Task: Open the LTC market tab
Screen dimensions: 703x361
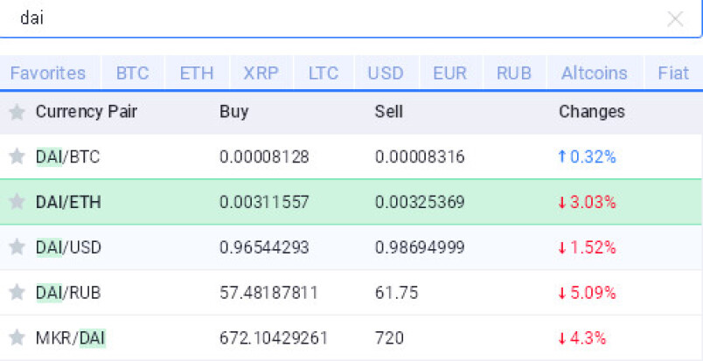Action: point(324,73)
